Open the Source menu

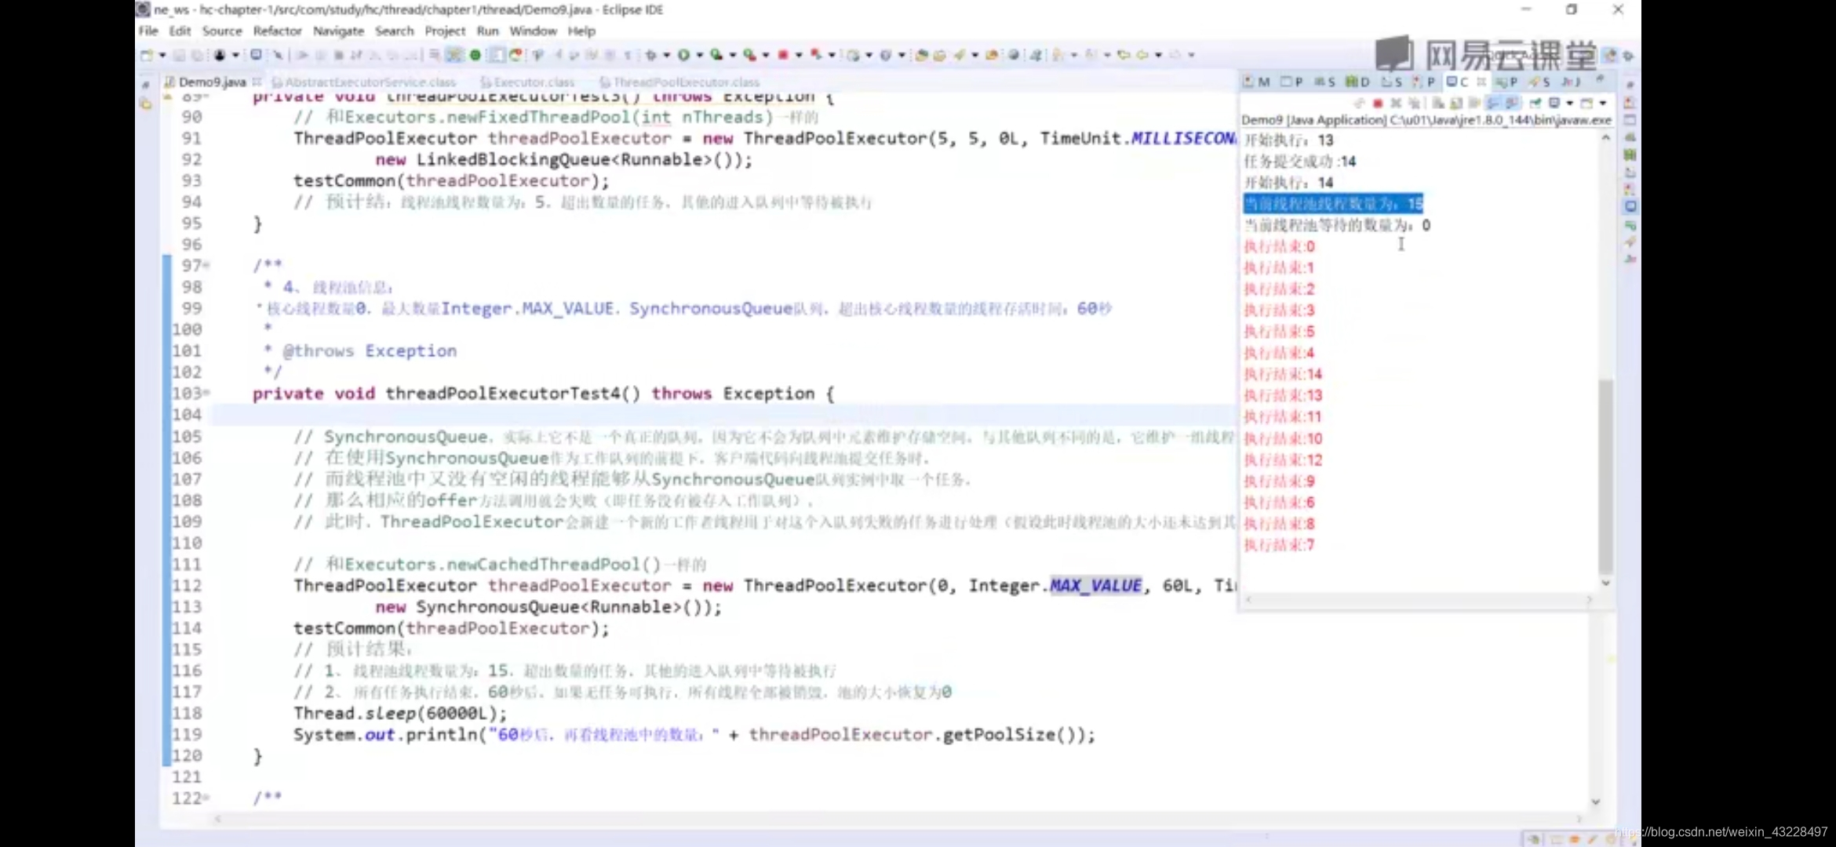(x=222, y=31)
